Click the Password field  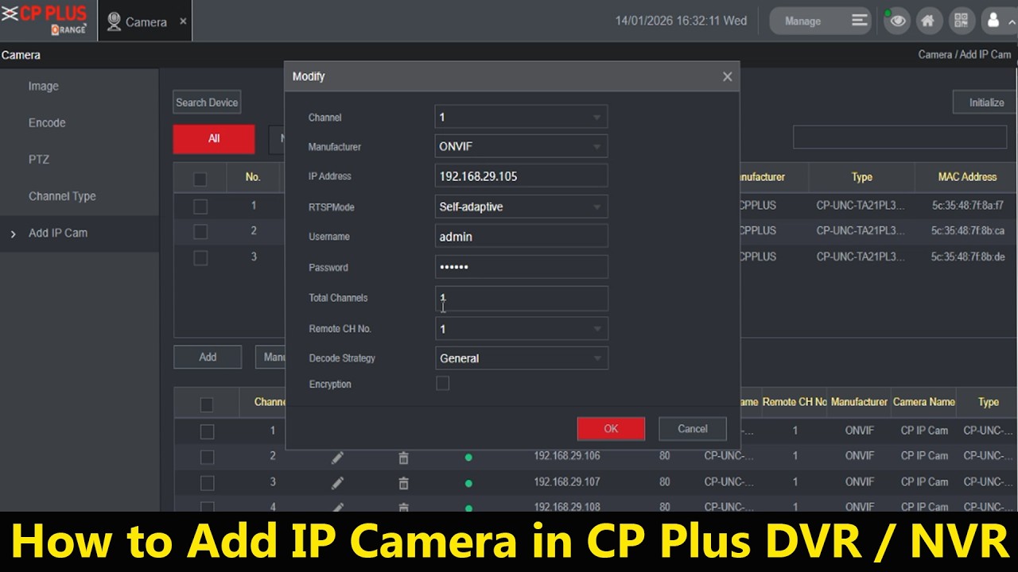click(x=521, y=267)
